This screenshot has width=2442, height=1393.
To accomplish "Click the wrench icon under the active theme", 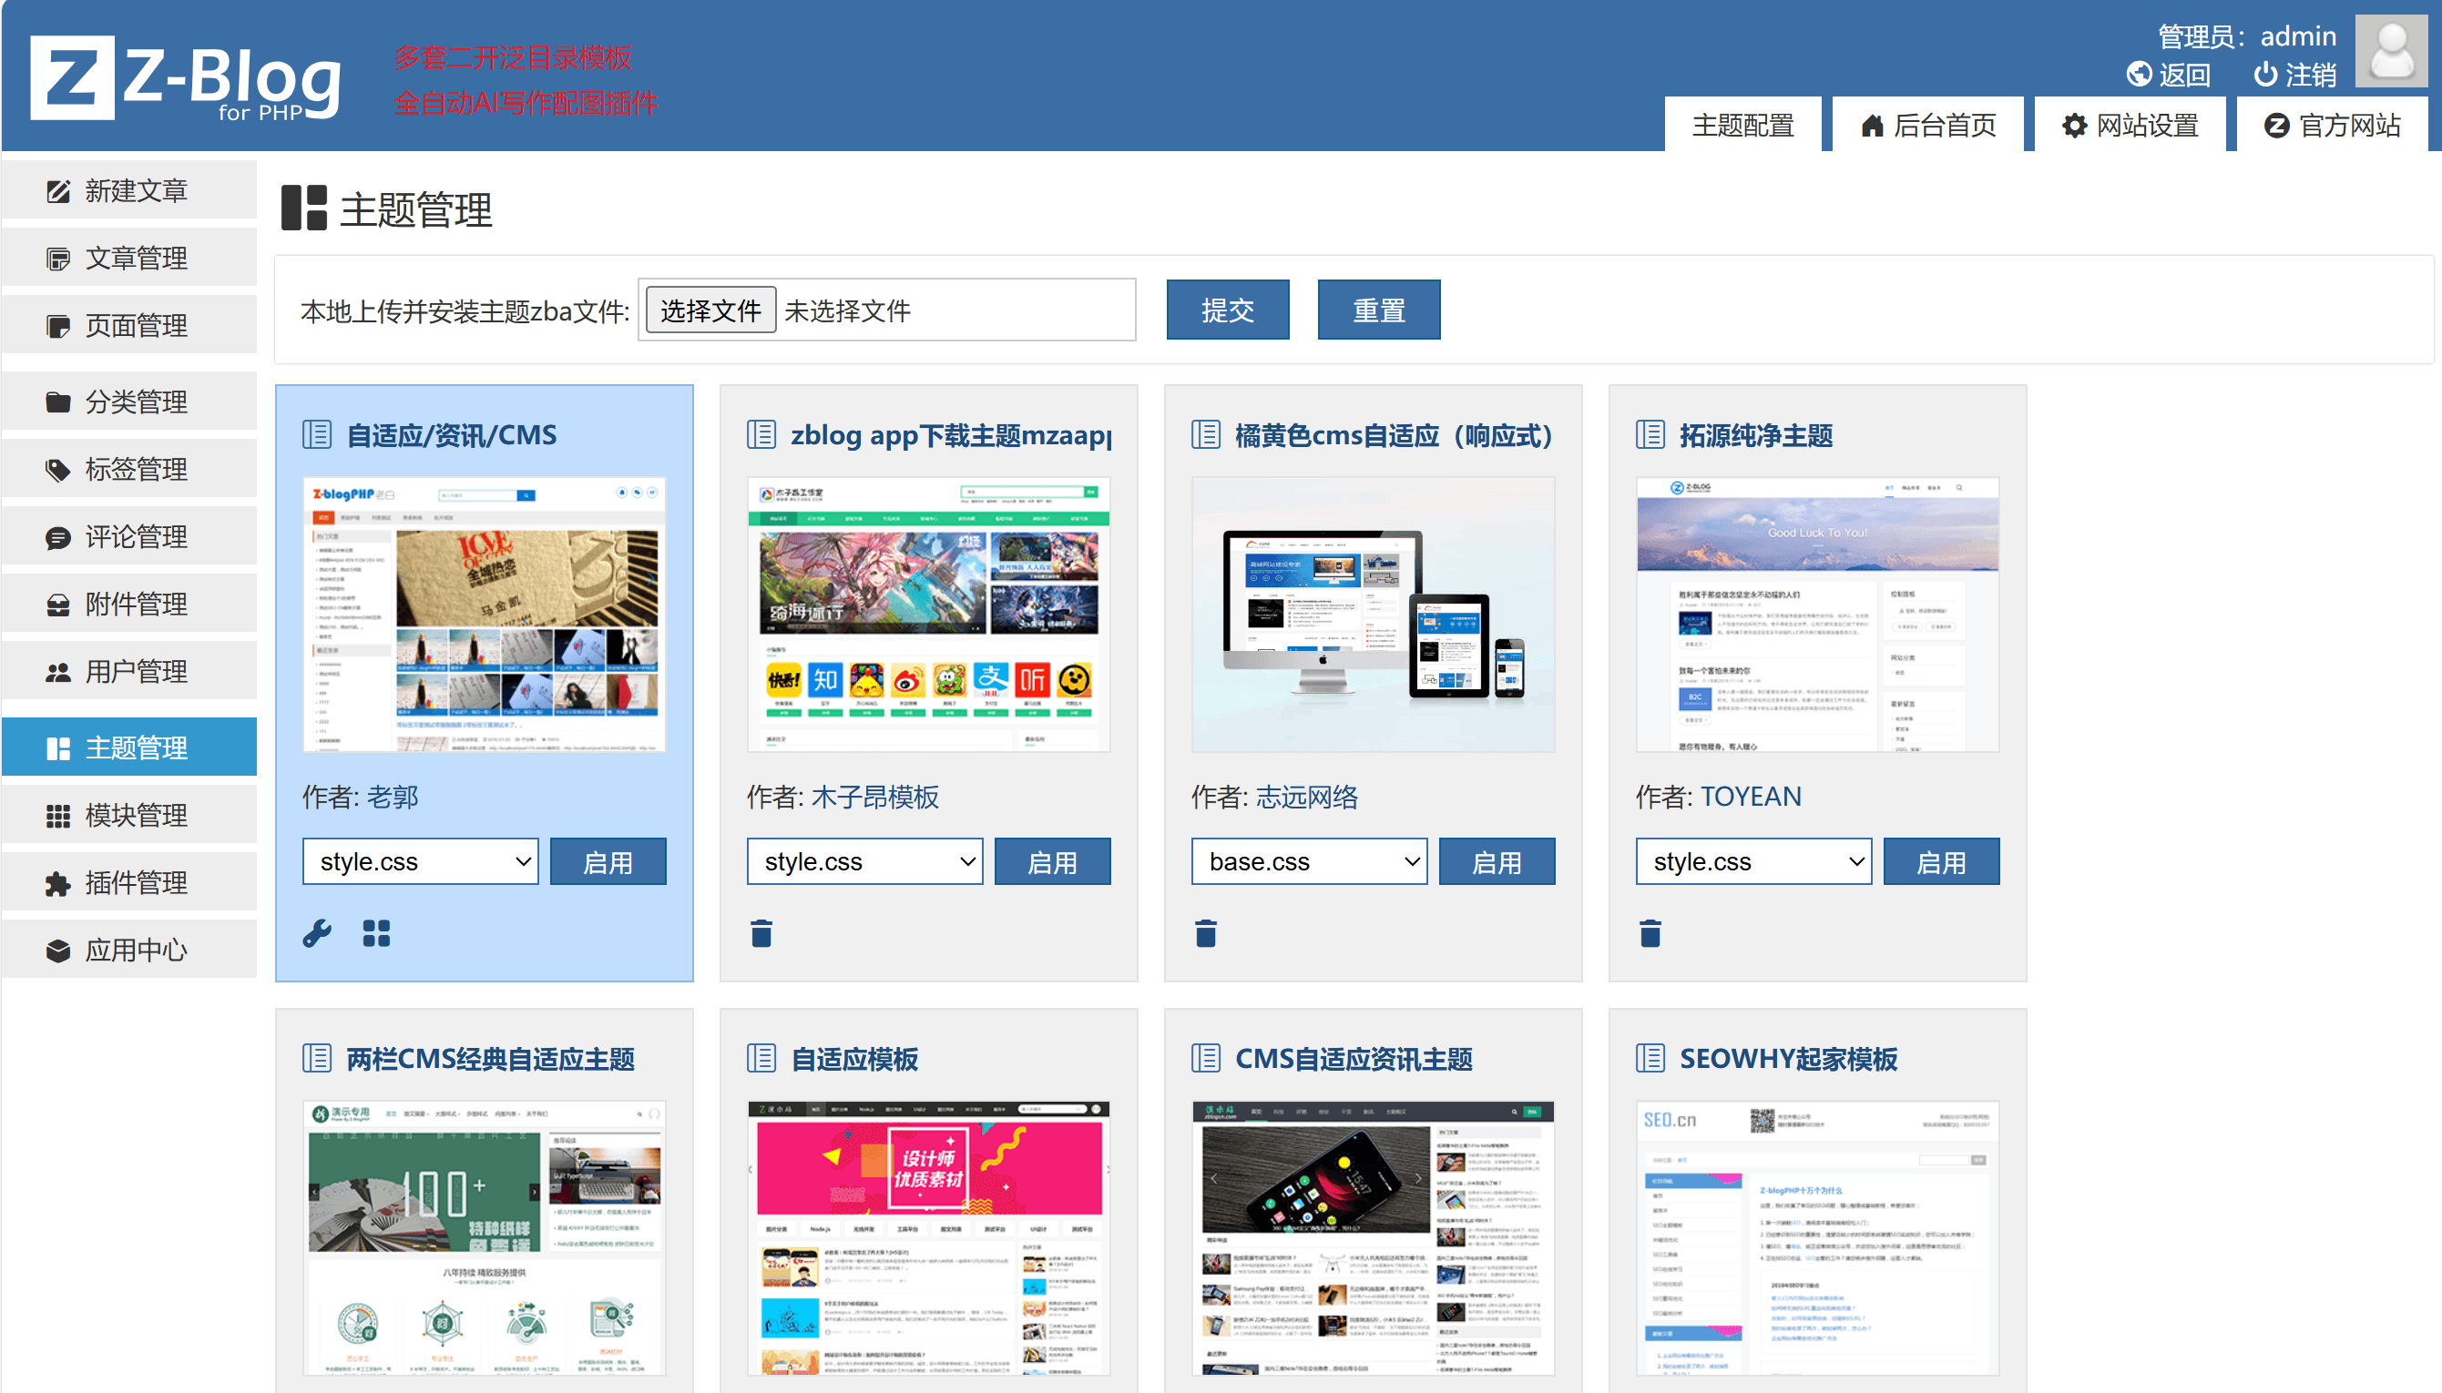I will tap(317, 933).
